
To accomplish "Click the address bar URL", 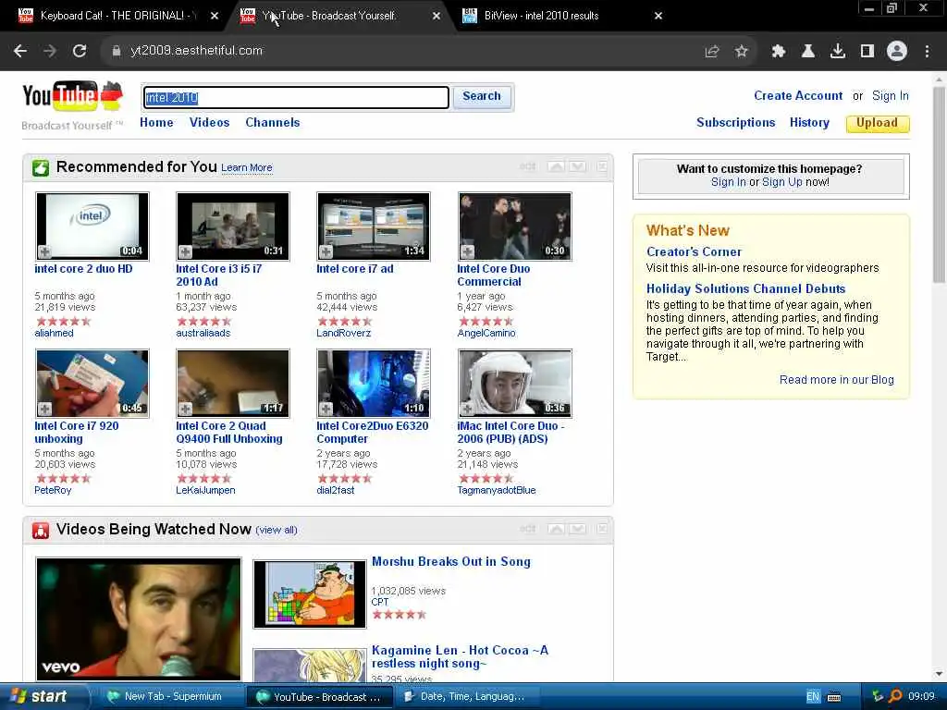I will (x=196, y=51).
